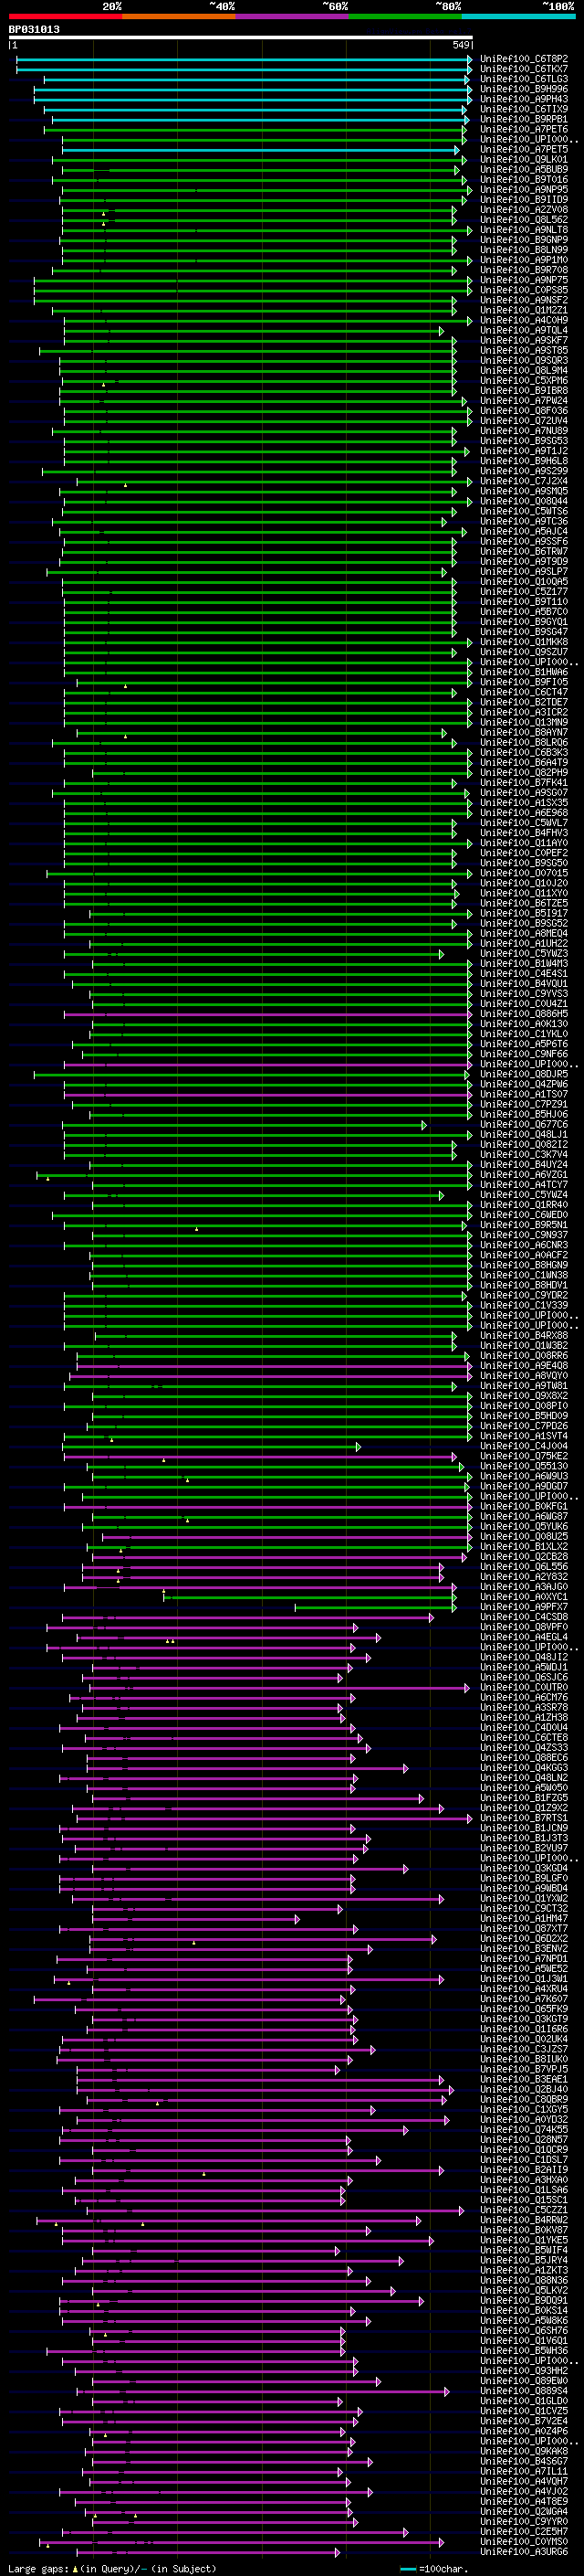Screen dimensions: 584x2576
Task: Click the UniRef100_A9E4Q8 label
Action: coord(524,1366)
